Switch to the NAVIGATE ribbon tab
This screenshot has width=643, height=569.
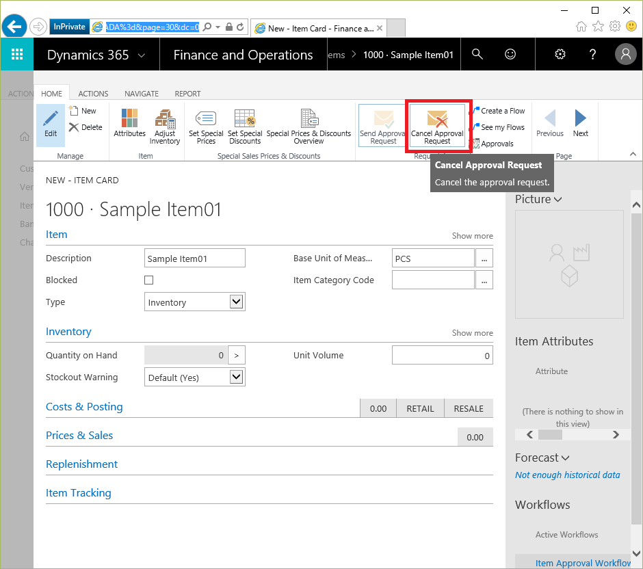(142, 94)
